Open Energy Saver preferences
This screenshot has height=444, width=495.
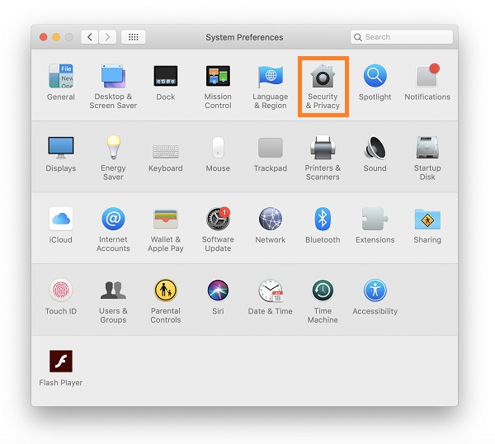tap(113, 149)
